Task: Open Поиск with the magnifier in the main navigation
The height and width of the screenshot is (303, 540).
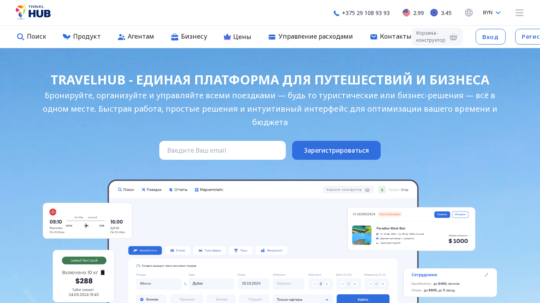Action: click(x=32, y=37)
